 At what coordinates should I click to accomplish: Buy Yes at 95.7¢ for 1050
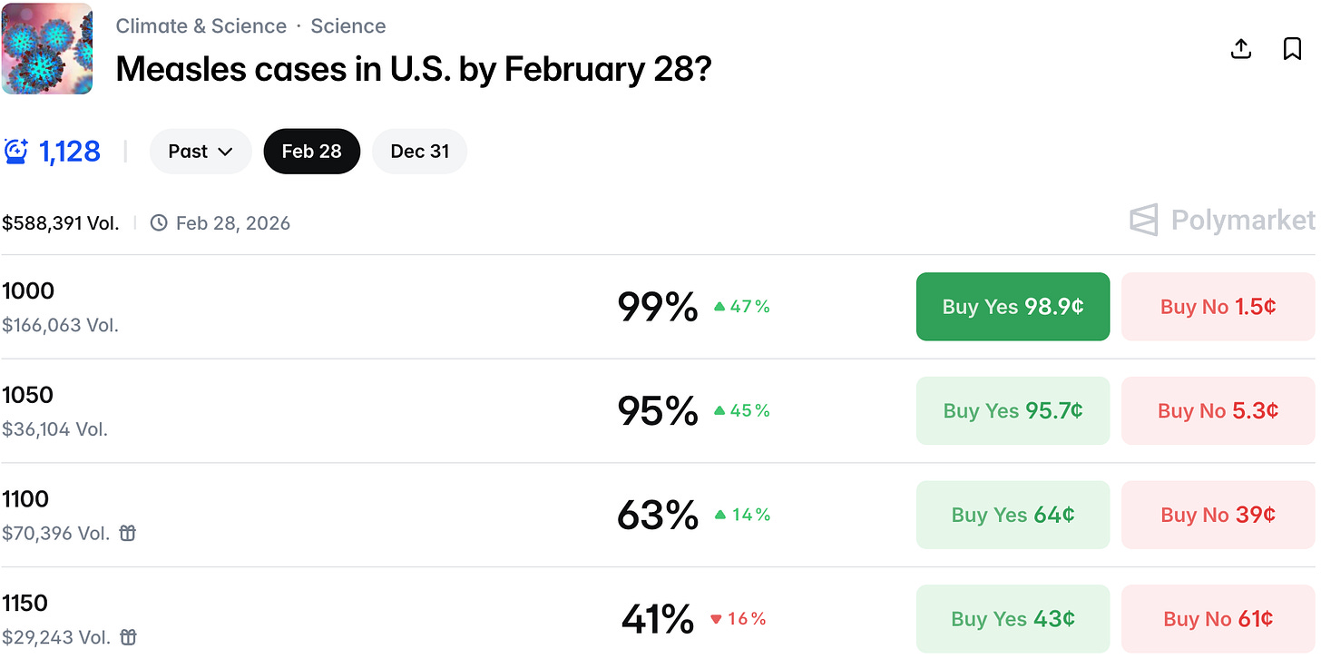coord(1013,410)
